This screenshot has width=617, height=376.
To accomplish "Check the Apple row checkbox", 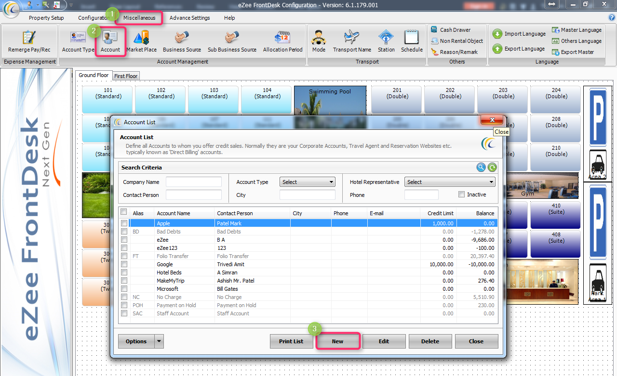I will [x=124, y=223].
